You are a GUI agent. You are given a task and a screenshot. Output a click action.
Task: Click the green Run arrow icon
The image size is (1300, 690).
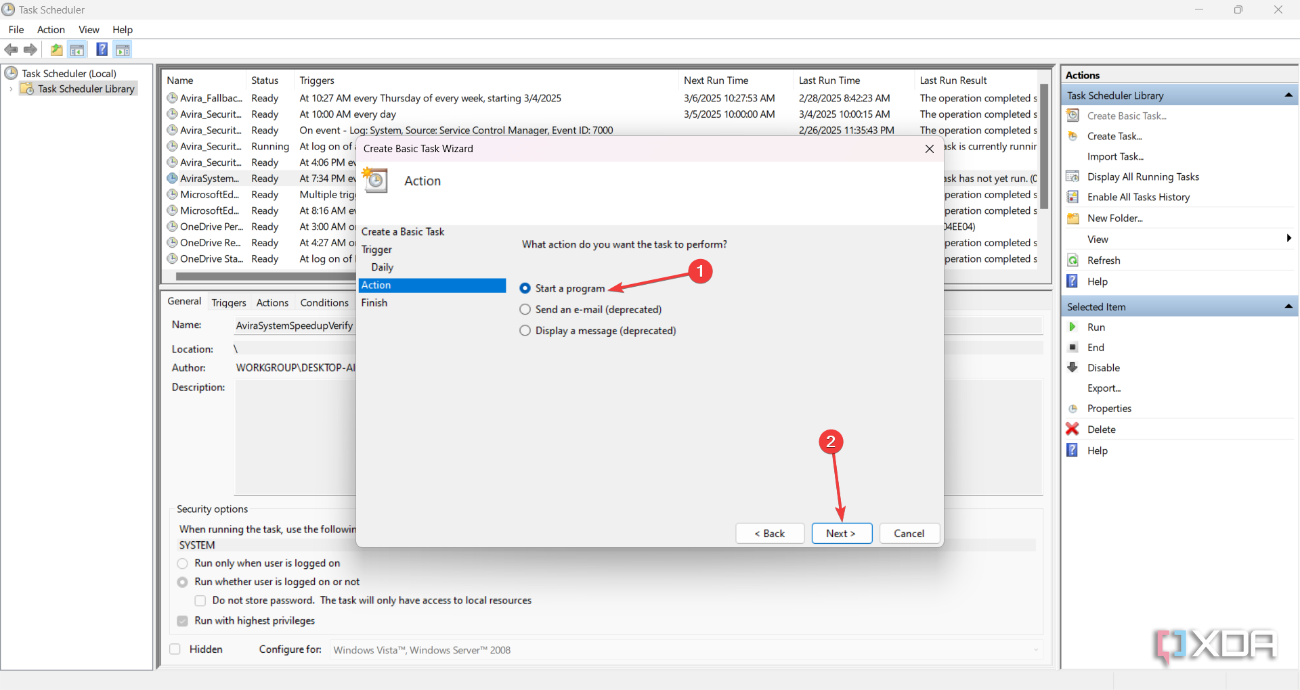pos(1072,327)
